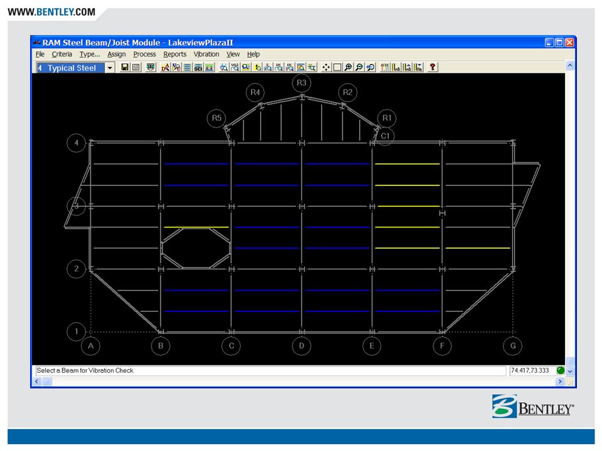Click the horizontal scrollbar thumb

(47, 381)
